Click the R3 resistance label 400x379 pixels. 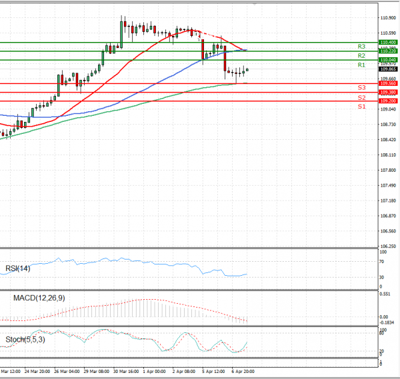[361, 47]
